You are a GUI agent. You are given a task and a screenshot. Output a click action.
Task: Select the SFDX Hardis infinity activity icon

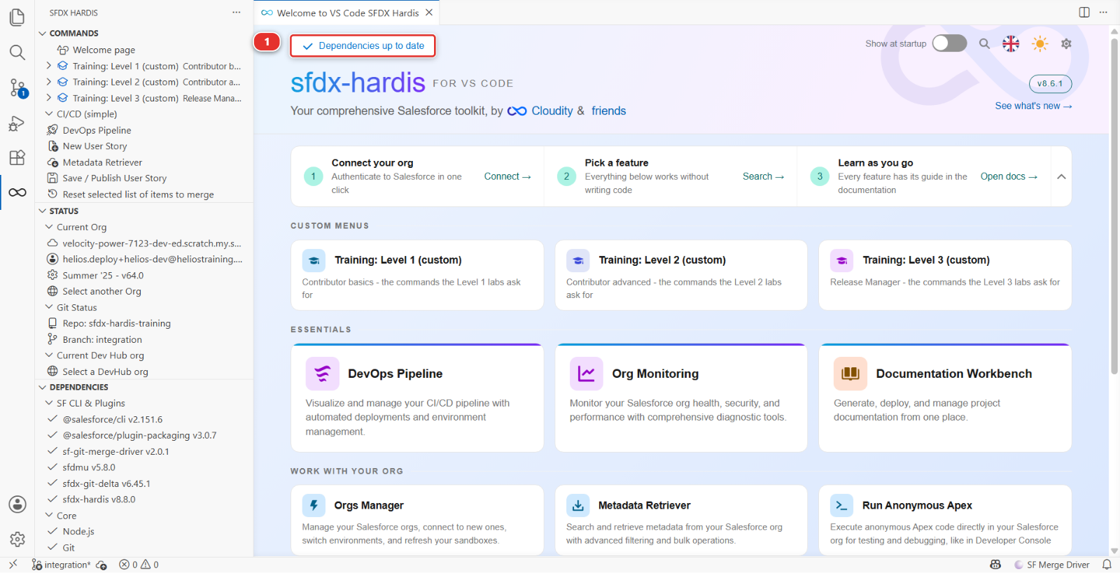tap(17, 192)
